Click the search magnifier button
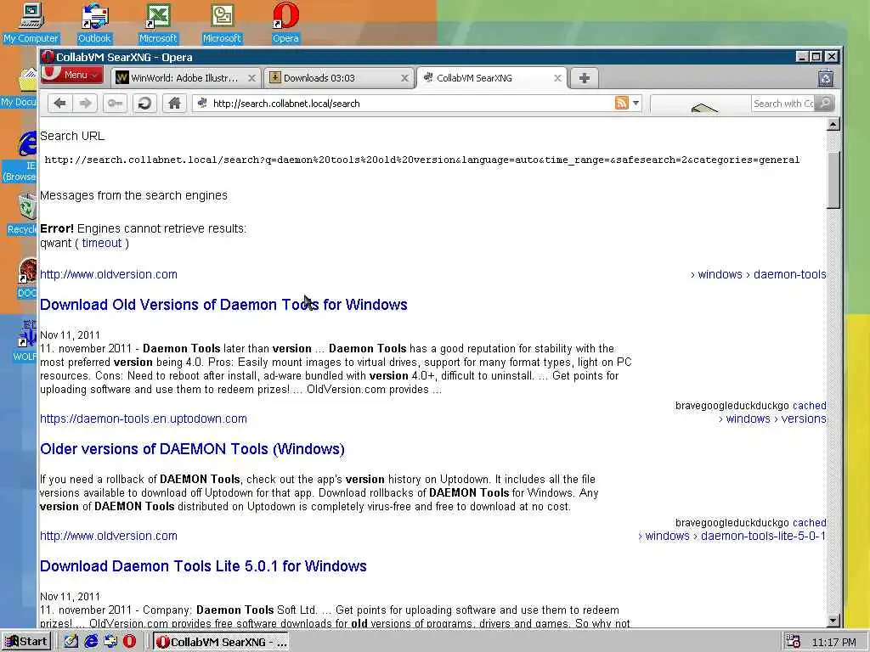Screen dimensions: 870x652 pos(825,103)
